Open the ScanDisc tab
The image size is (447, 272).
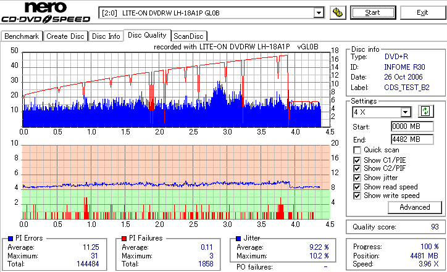[188, 36]
